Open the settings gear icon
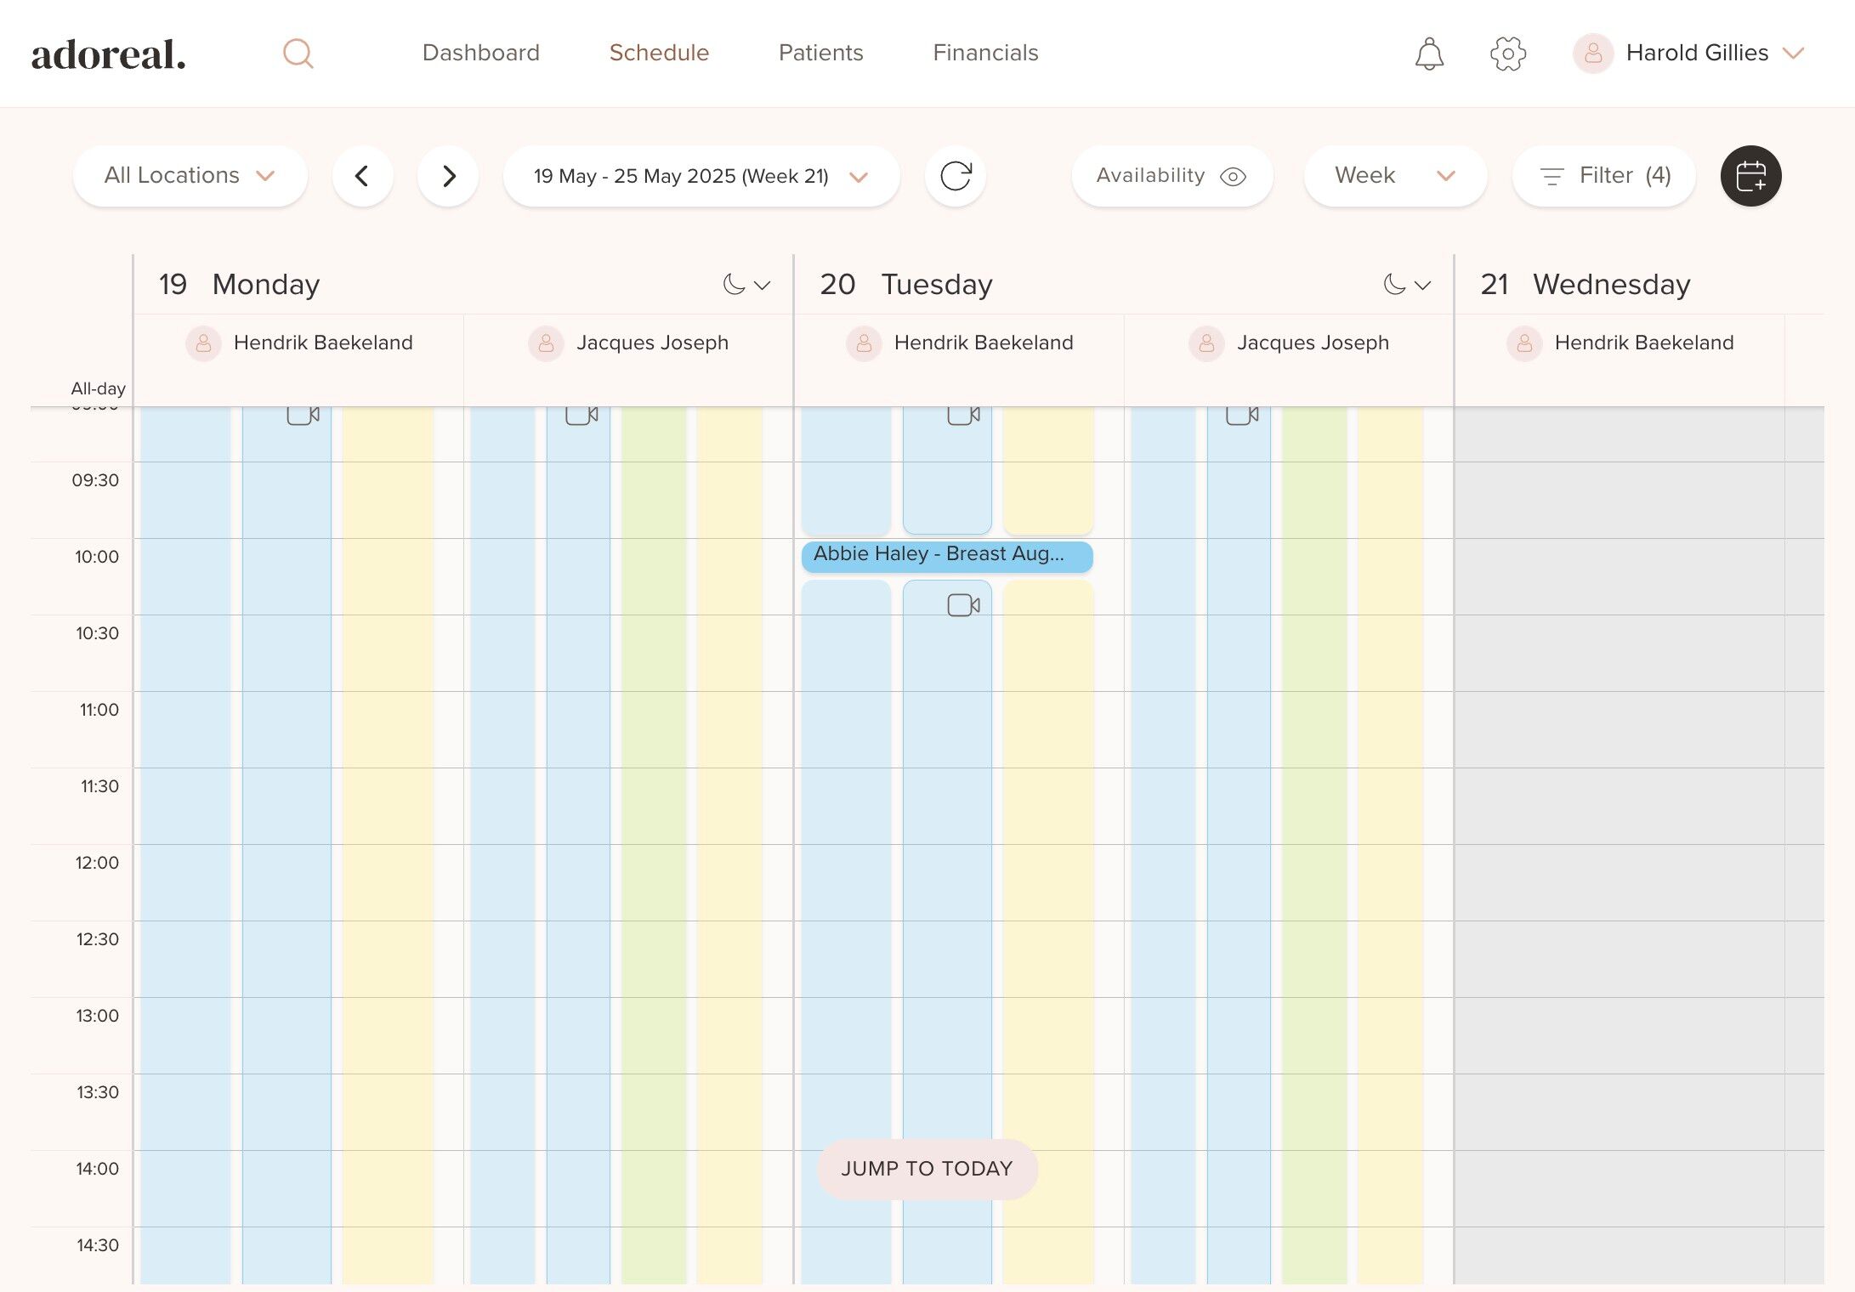The width and height of the screenshot is (1855, 1292). point(1508,54)
